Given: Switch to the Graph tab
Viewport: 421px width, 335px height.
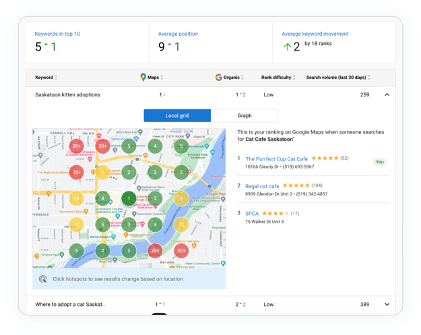Looking at the screenshot, I should click(x=244, y=116).
